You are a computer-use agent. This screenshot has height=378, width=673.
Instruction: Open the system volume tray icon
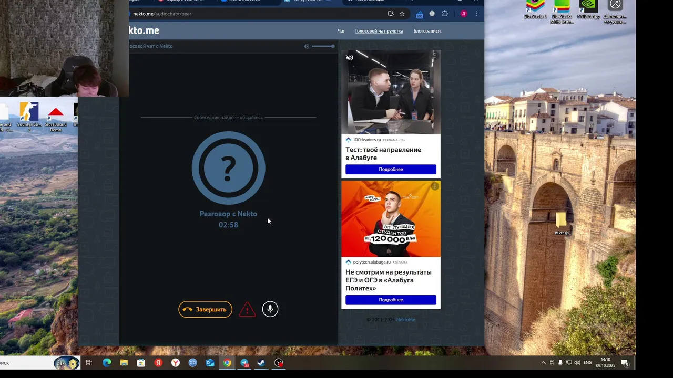pyautogui.click(x=577, y=363)
